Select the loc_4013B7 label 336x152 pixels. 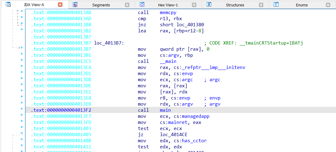109,43
